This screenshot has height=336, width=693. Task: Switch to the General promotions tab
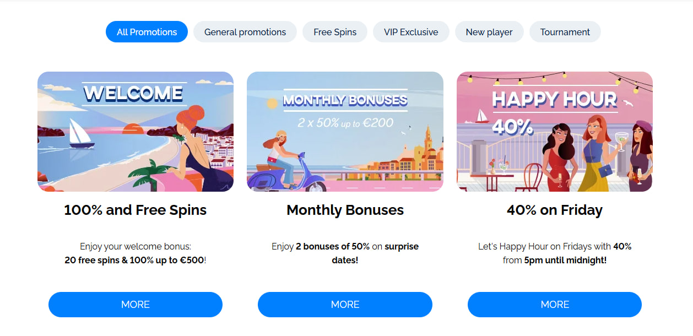pyautogui.click(x=245, y=31)
